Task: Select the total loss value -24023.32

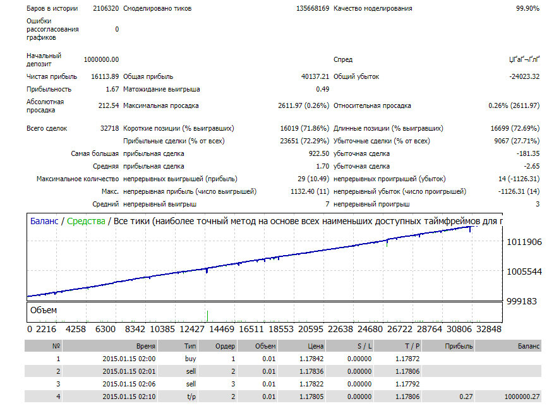Action: [524, 76]
